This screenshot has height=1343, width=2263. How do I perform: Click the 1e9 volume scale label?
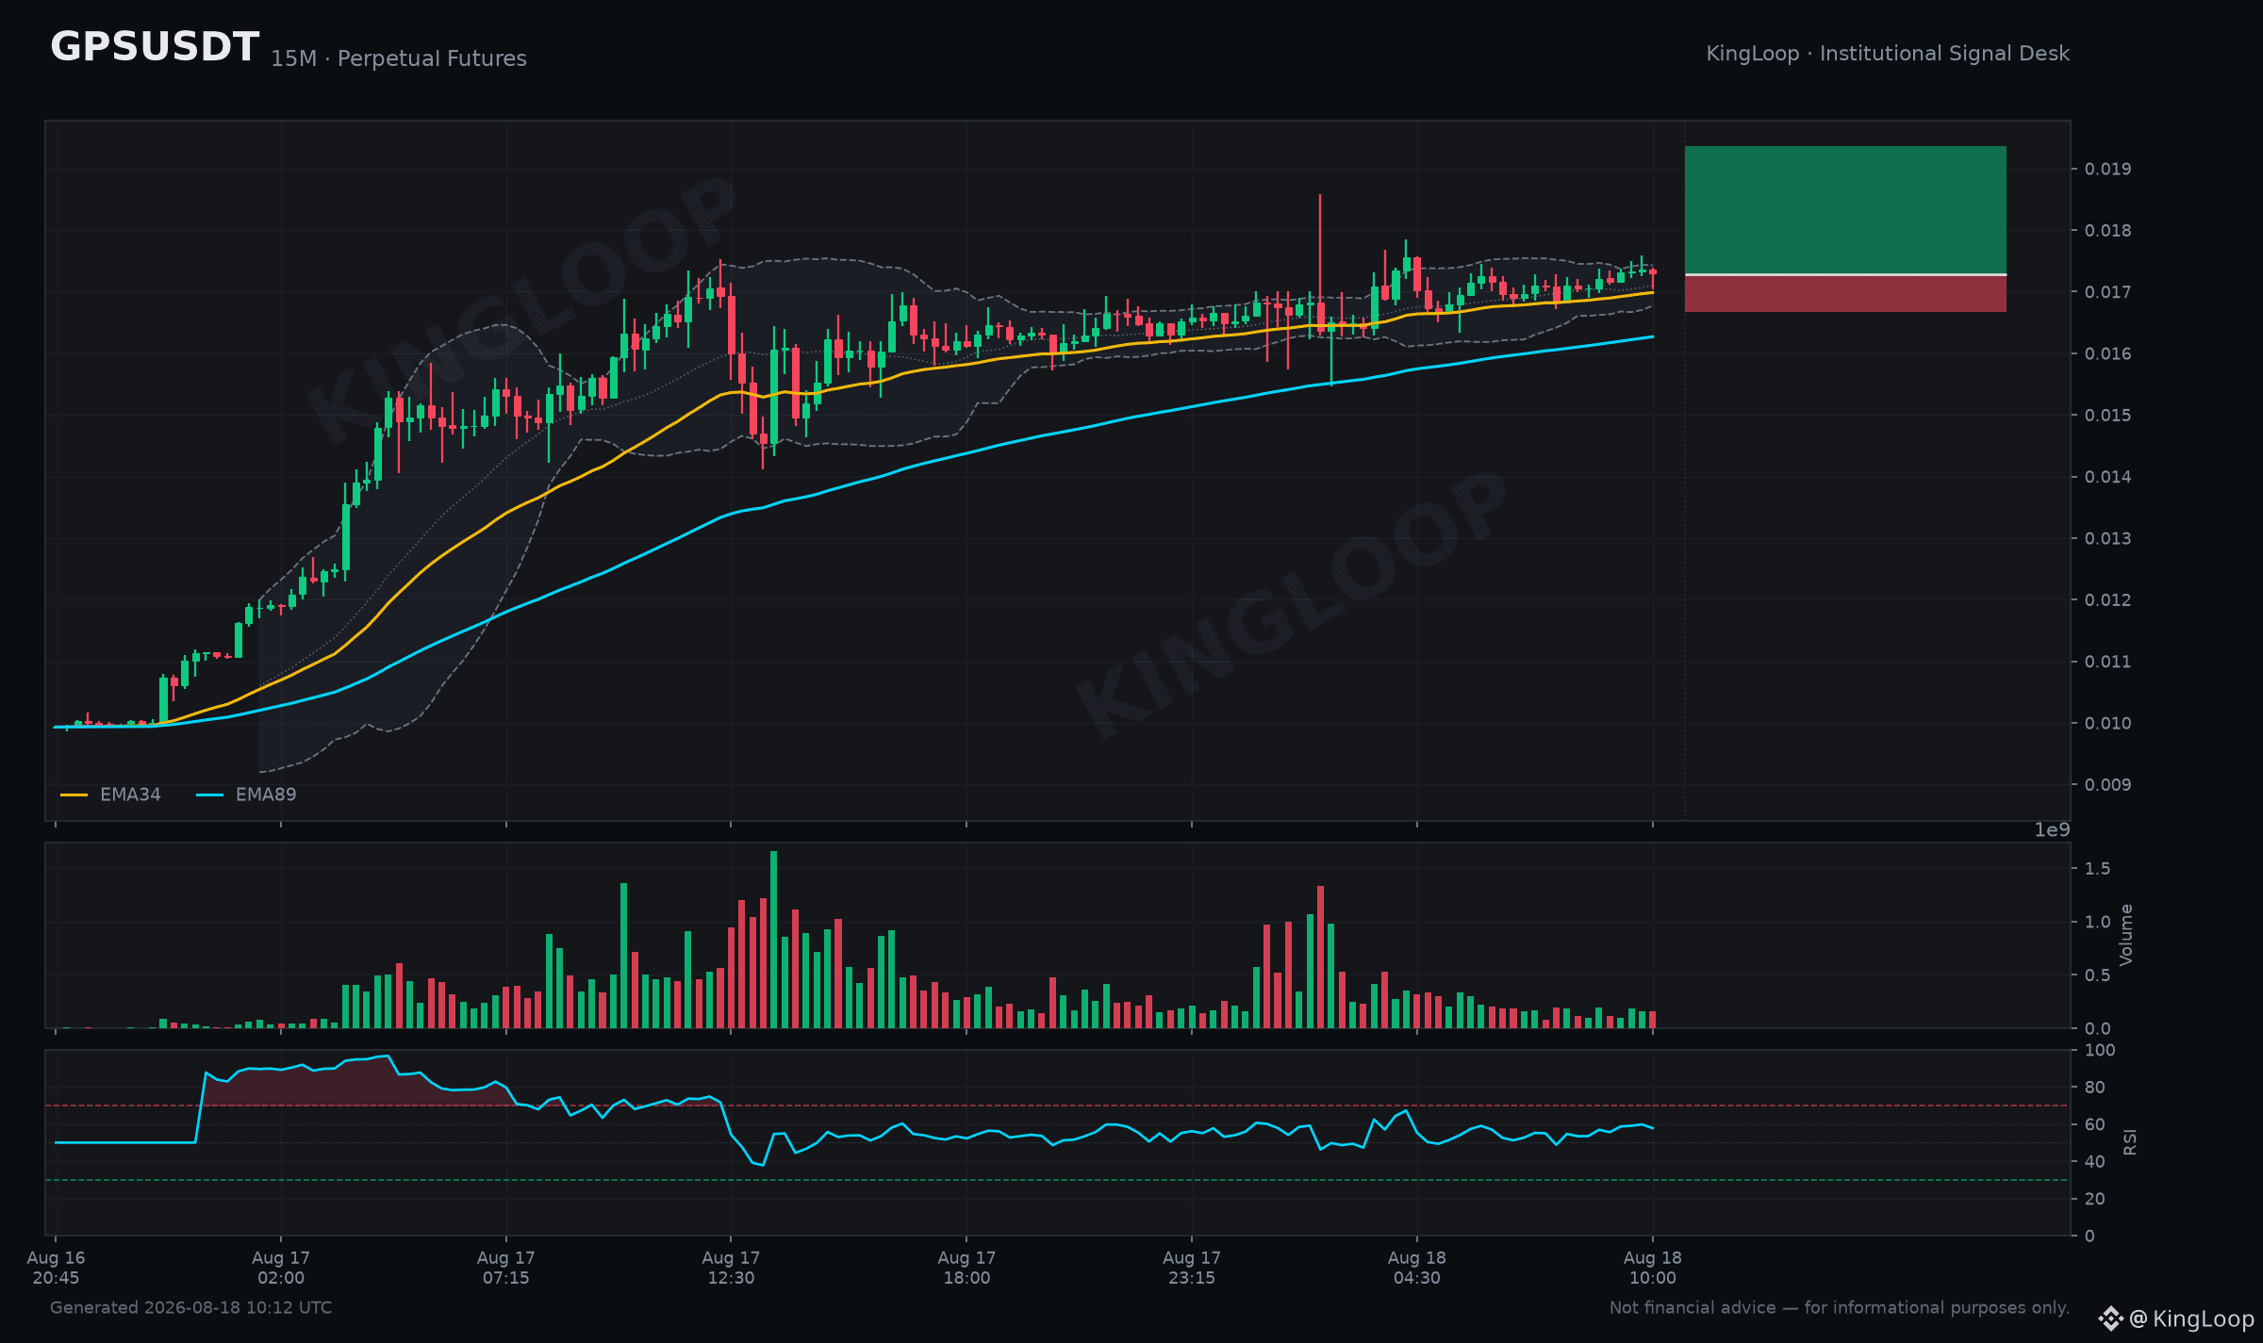pyautogui.click(x=2052, y=829)
